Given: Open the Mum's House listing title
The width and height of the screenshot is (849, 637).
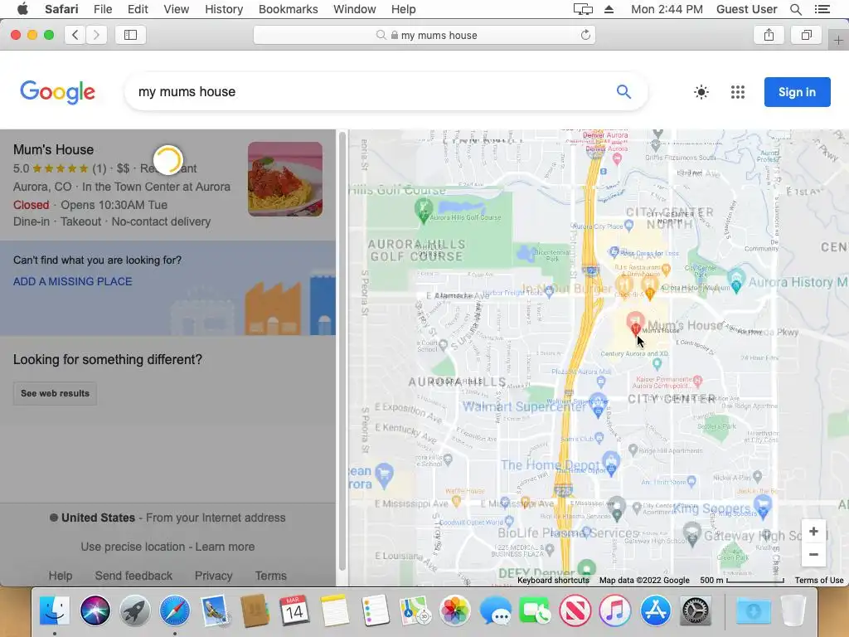Looking at the screenshot, I should click(x=53, y=149).
